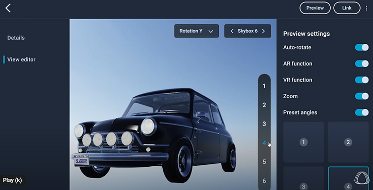The width and height of the screenshot is (373, 190).
Task: Select preset angle 6 in the viewer strip
Action: point(264,181)
